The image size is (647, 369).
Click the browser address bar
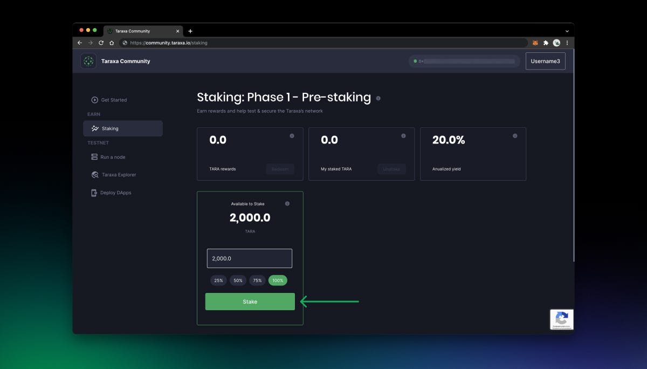(x=323, y=43)
